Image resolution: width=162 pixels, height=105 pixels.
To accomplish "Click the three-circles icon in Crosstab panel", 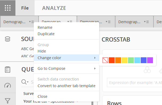I will pos(147,70).
